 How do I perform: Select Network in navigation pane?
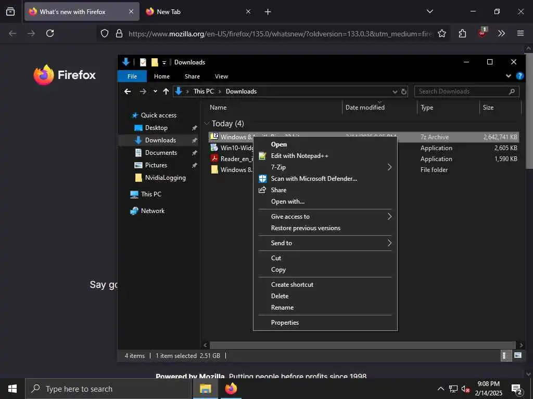[153, 211]
